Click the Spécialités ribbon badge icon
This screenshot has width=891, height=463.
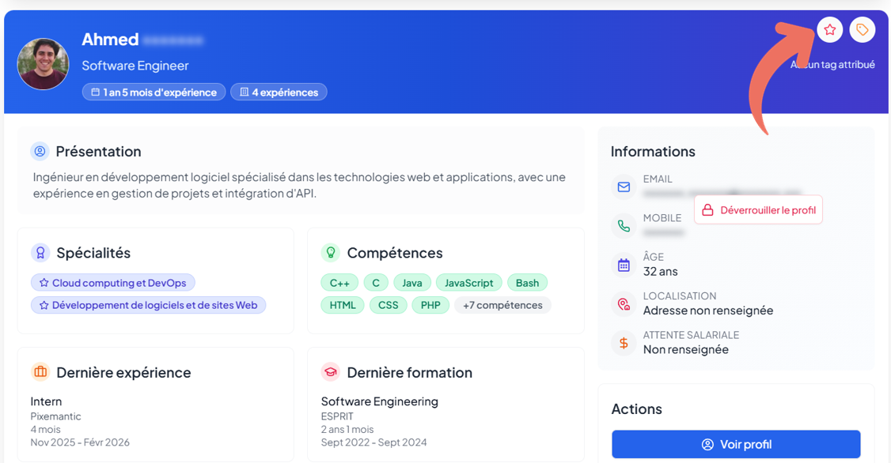[40, 253]
